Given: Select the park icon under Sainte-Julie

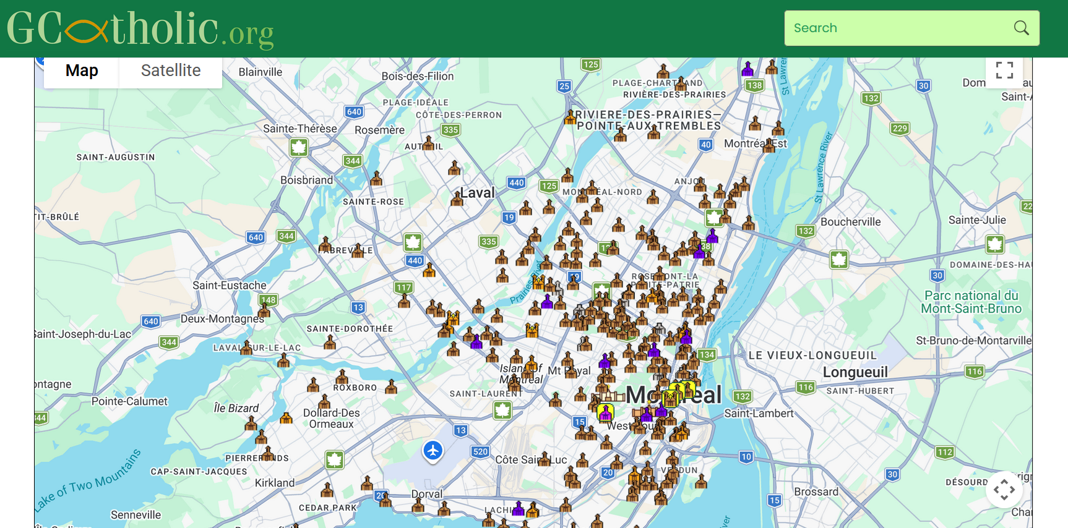Looking at the screenshot, I should pyautogui.click(x=994, y=244).
